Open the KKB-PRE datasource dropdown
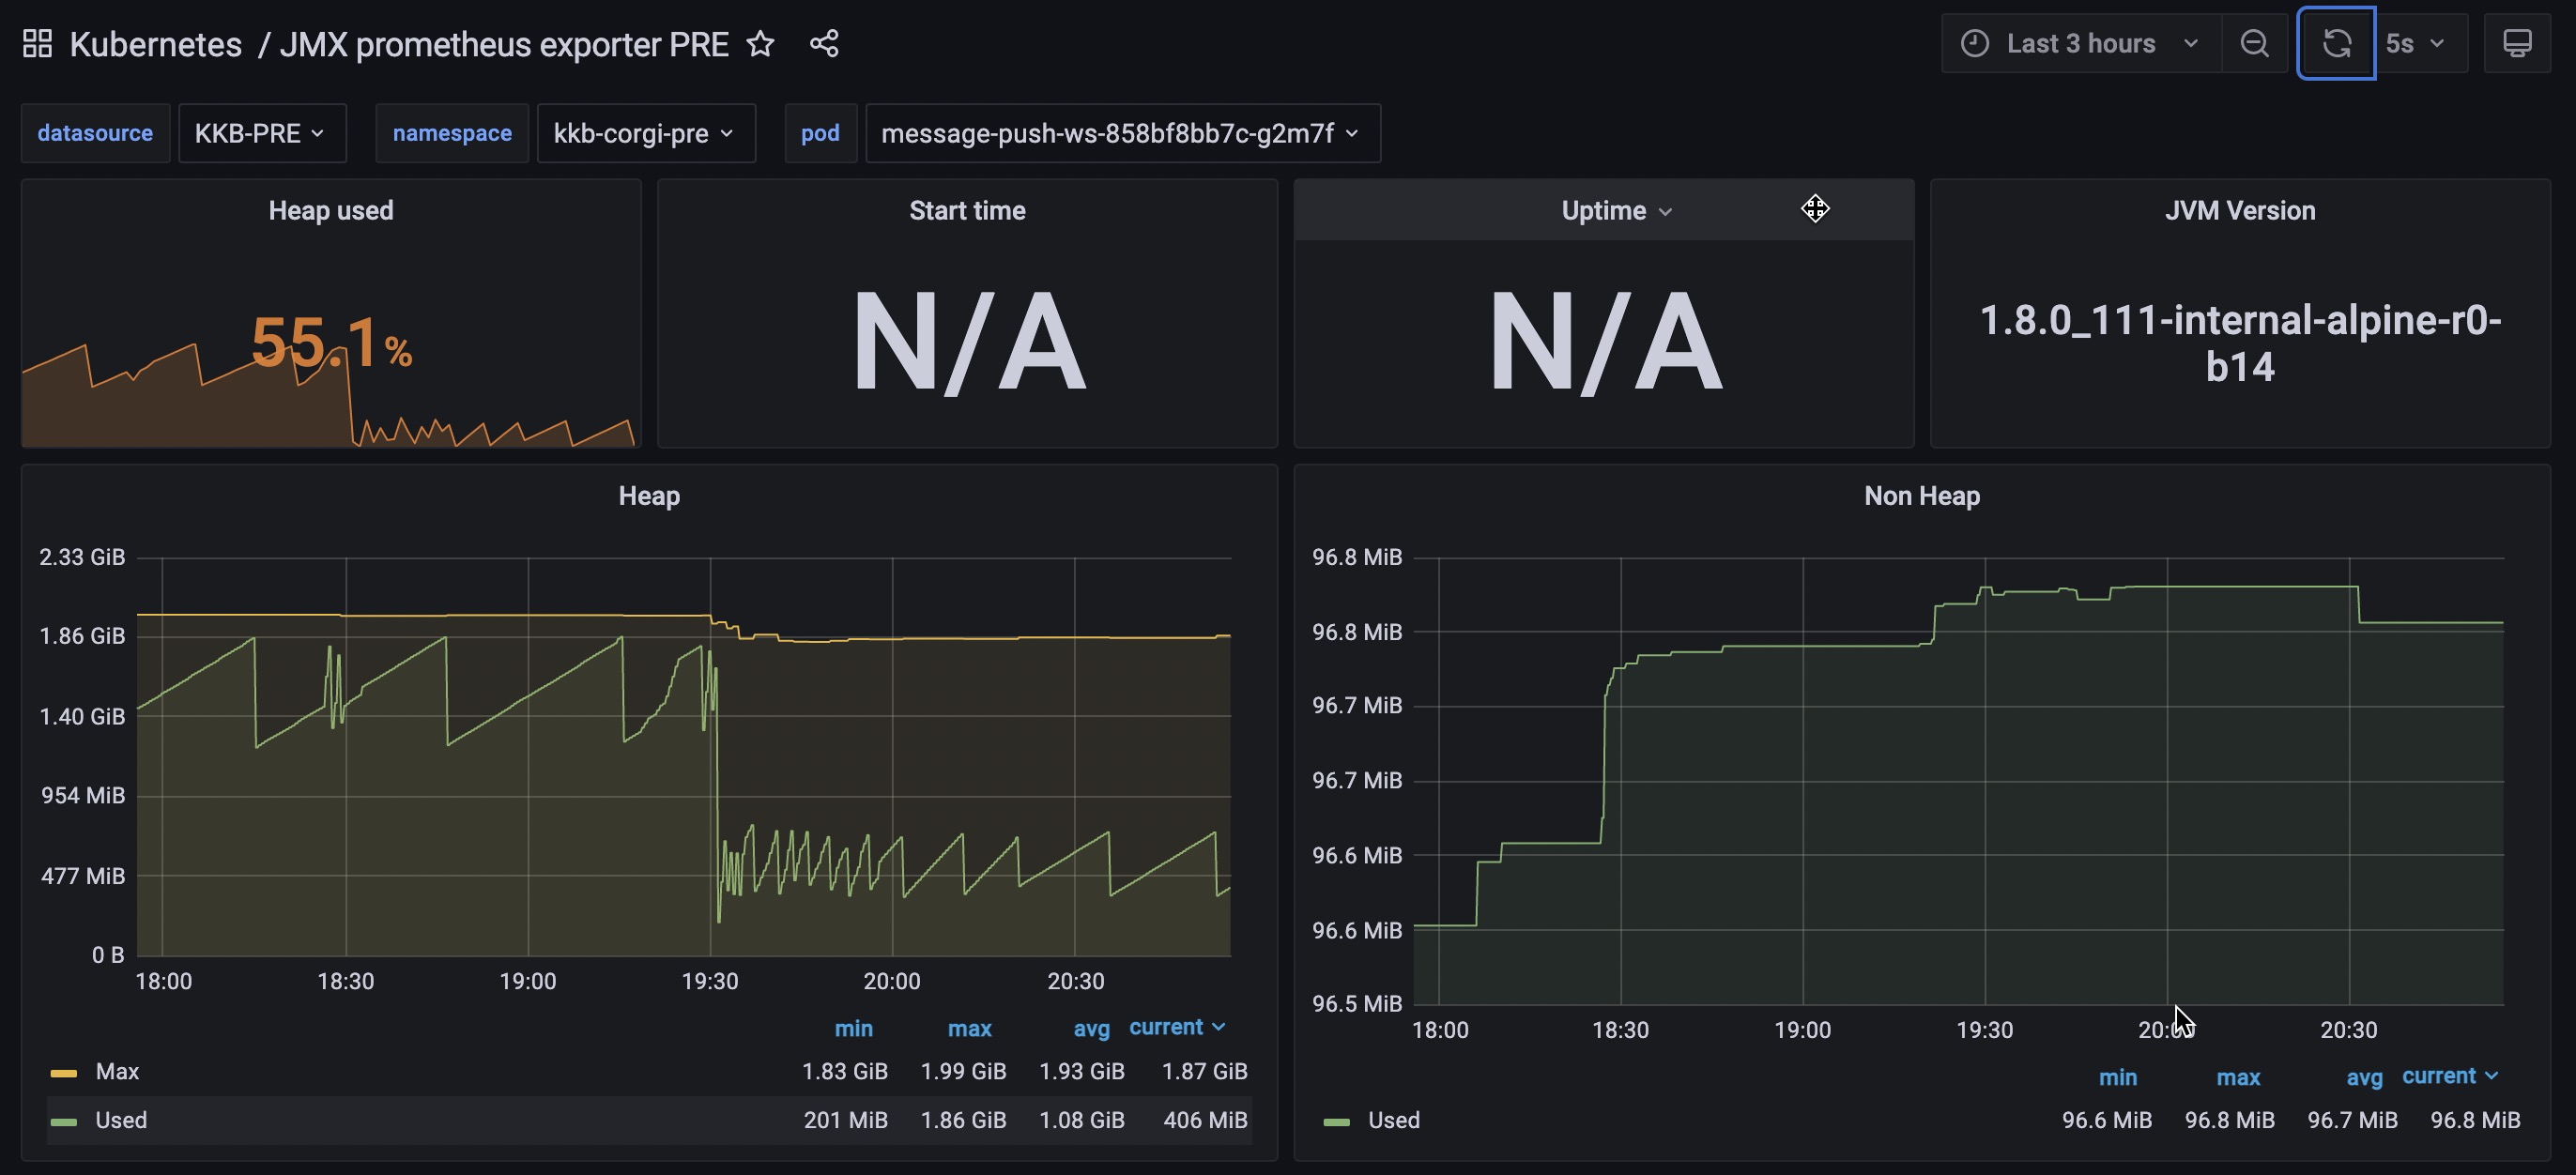 (262, 133)
